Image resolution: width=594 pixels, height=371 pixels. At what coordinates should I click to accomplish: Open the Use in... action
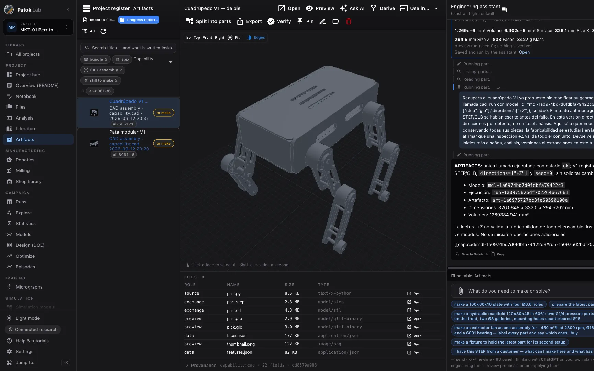[x=415, y=8]
